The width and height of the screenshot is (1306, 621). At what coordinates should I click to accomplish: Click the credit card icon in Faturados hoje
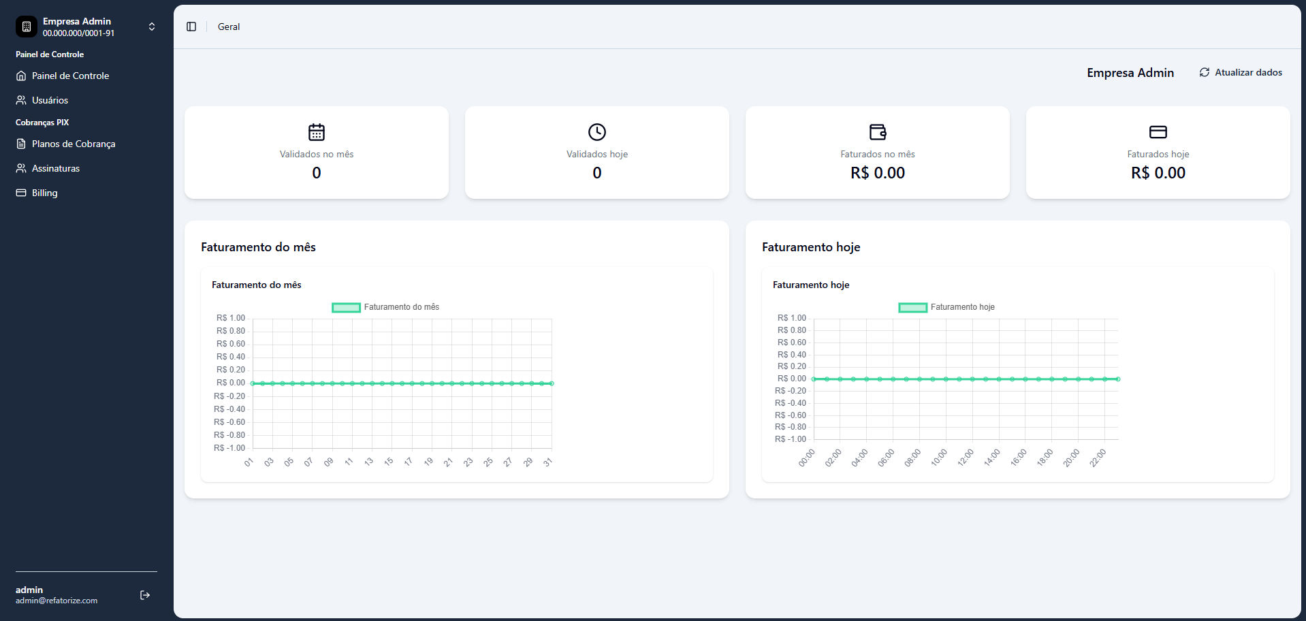[1158, 131]
